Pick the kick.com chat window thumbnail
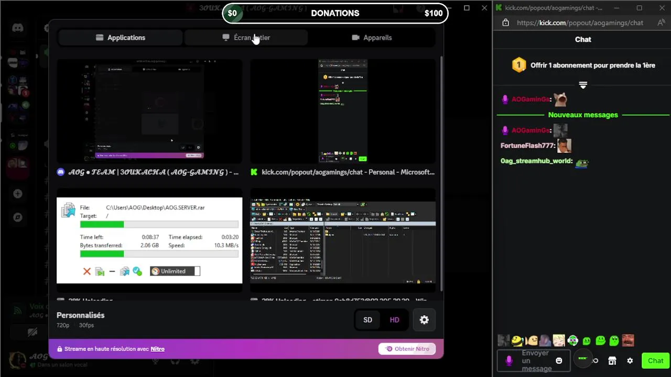The image size is (671, 377). pos(343,111)
